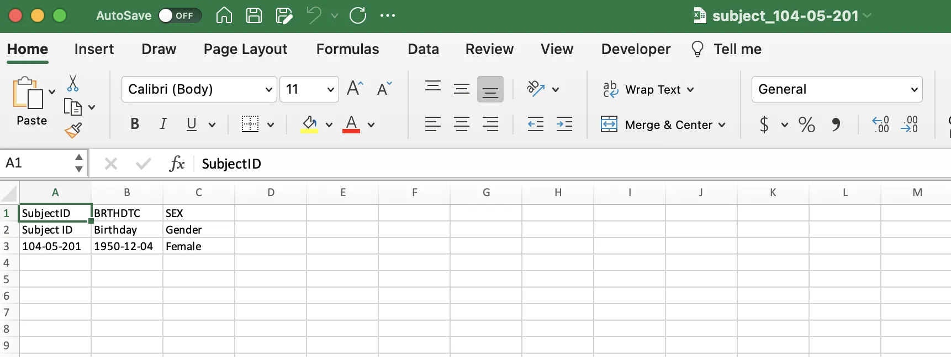Toggle Italic formatting
This screenshot has width=951, height=357.
(163, 124)
